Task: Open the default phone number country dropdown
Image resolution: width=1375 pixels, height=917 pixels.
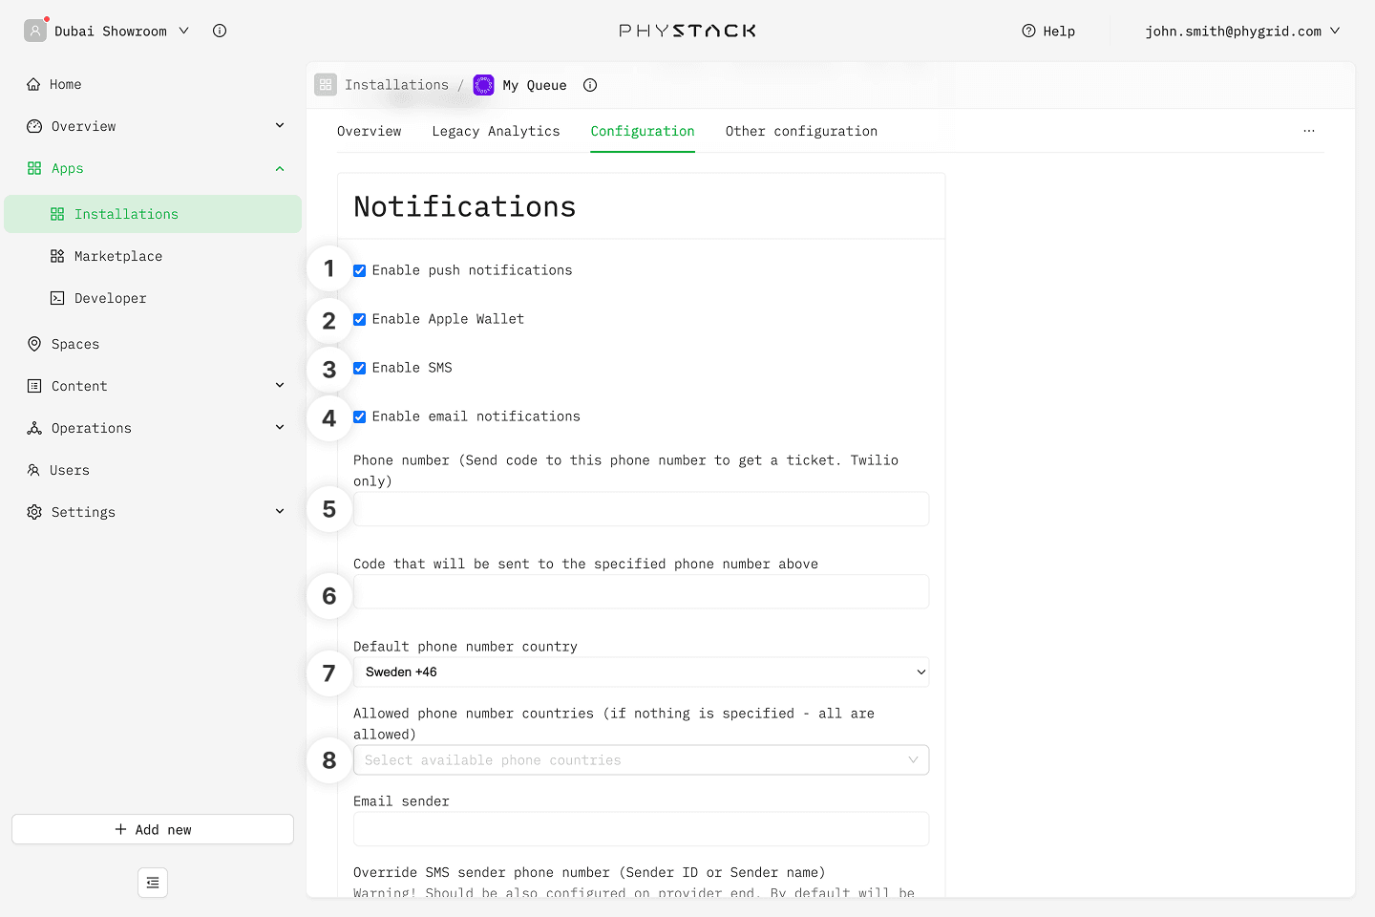Action: tap(641, 672)
